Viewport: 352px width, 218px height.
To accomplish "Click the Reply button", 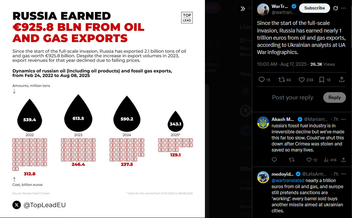I will point(335,97).
